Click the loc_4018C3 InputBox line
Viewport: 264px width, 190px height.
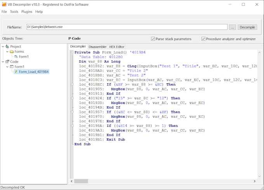coord(168,80)
